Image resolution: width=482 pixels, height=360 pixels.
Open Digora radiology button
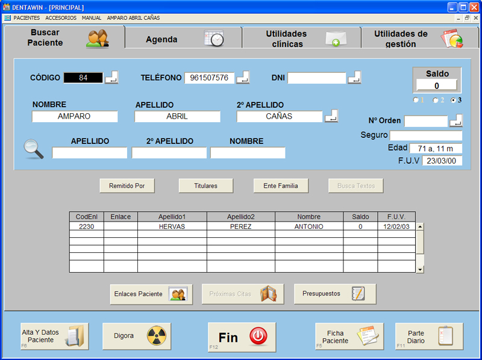(x=137, y=336)
